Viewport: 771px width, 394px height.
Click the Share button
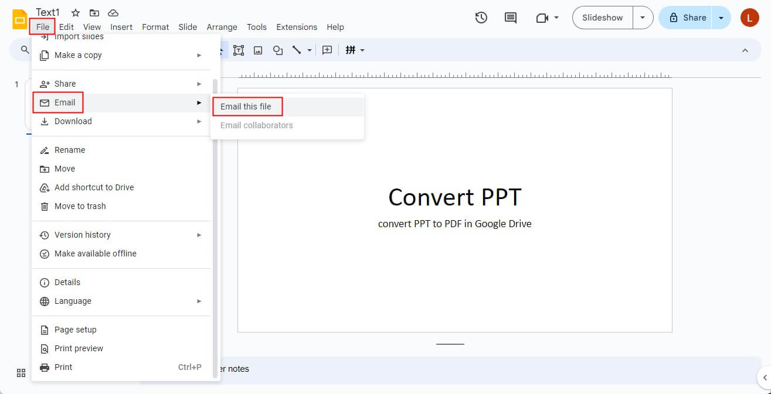point(690,18)
